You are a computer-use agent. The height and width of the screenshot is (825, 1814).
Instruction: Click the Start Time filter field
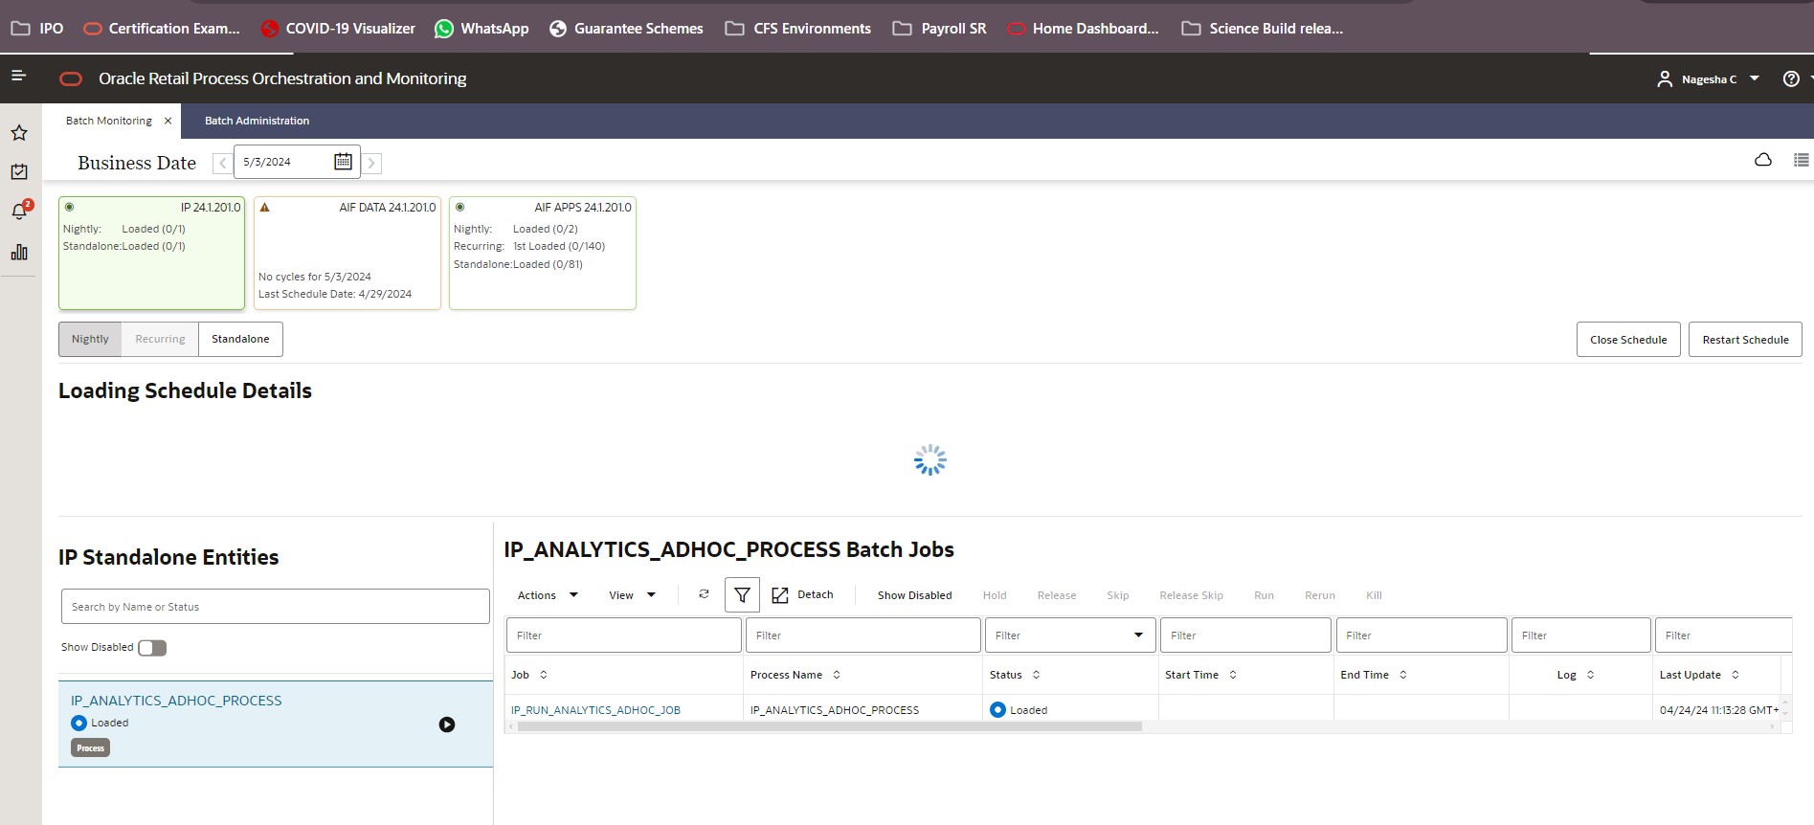(x=1245, y=635)
